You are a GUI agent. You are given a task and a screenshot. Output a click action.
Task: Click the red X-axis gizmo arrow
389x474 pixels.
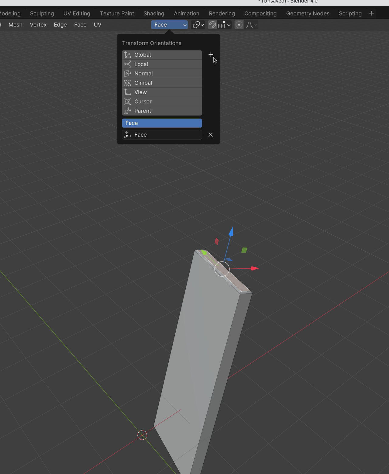255,268
